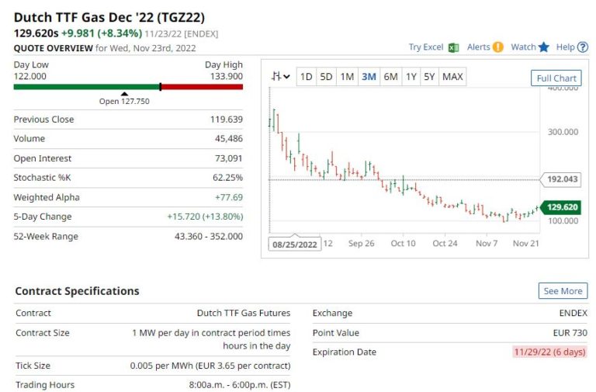Screen dimensions: 596x392
Task: Show MAX chart history
Action: (x=452, y=76)
